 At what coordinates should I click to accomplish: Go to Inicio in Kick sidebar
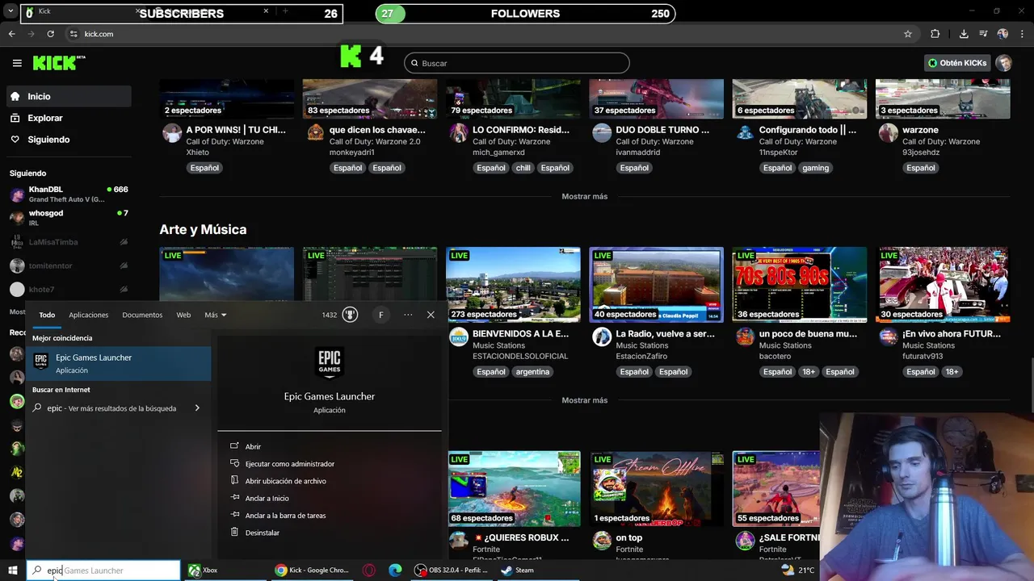point(69,96)
